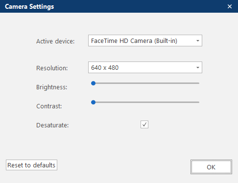
Task: Uncheck the Desaturate checkbox
Action: pyautogui.click(x=144, y=124)
